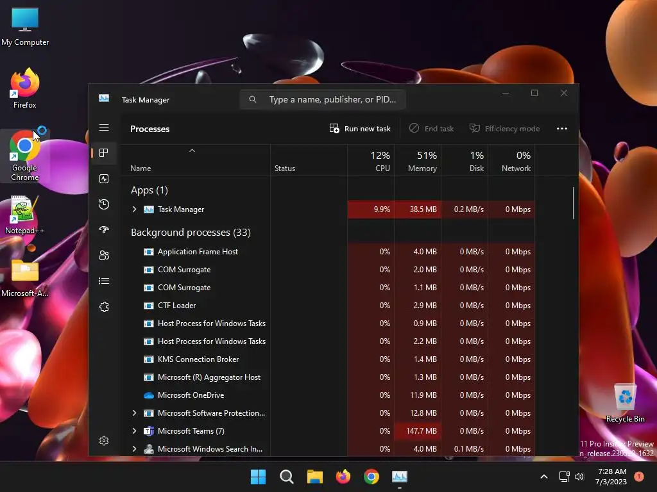The height and width of the screenshot is (492, 657).
Task: Sort processes by Memory column
Action: point(418,161)
